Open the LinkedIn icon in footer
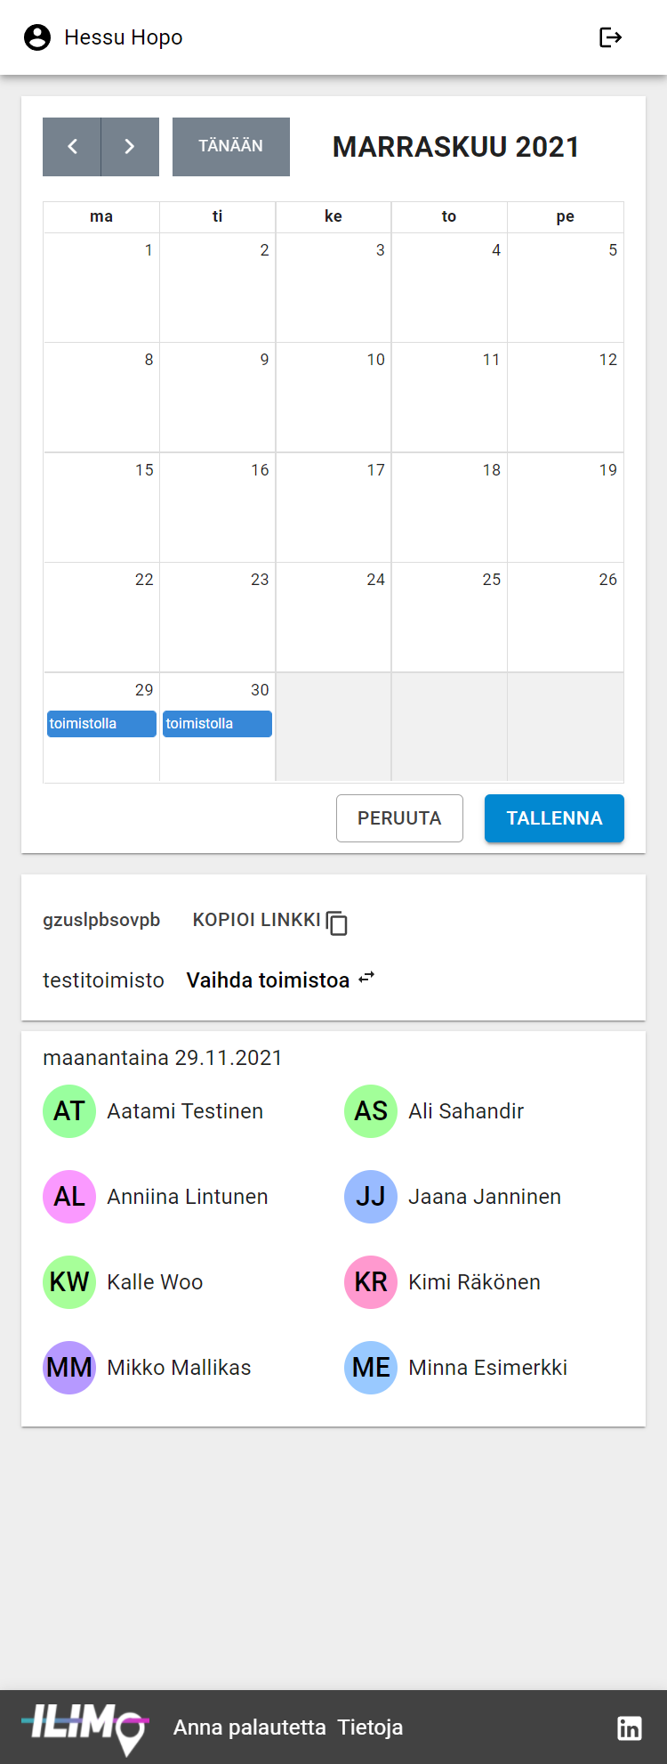667x1764 pixels. (x=629, y=1727)
